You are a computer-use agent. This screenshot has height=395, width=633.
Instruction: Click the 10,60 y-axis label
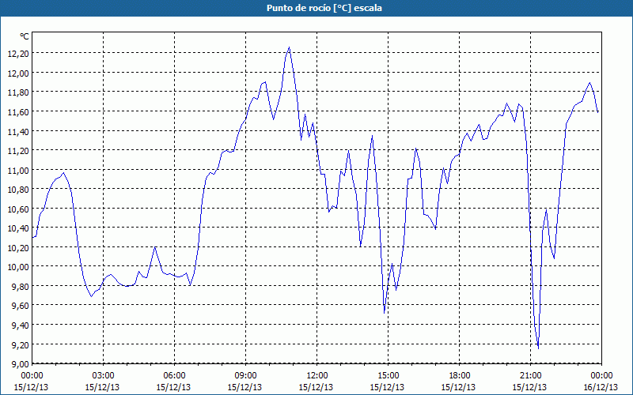18,209
